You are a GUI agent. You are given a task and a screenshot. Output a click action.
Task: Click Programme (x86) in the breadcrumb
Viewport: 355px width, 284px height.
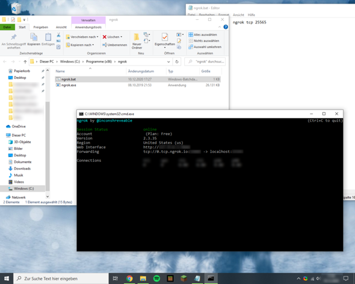(99, 61)
